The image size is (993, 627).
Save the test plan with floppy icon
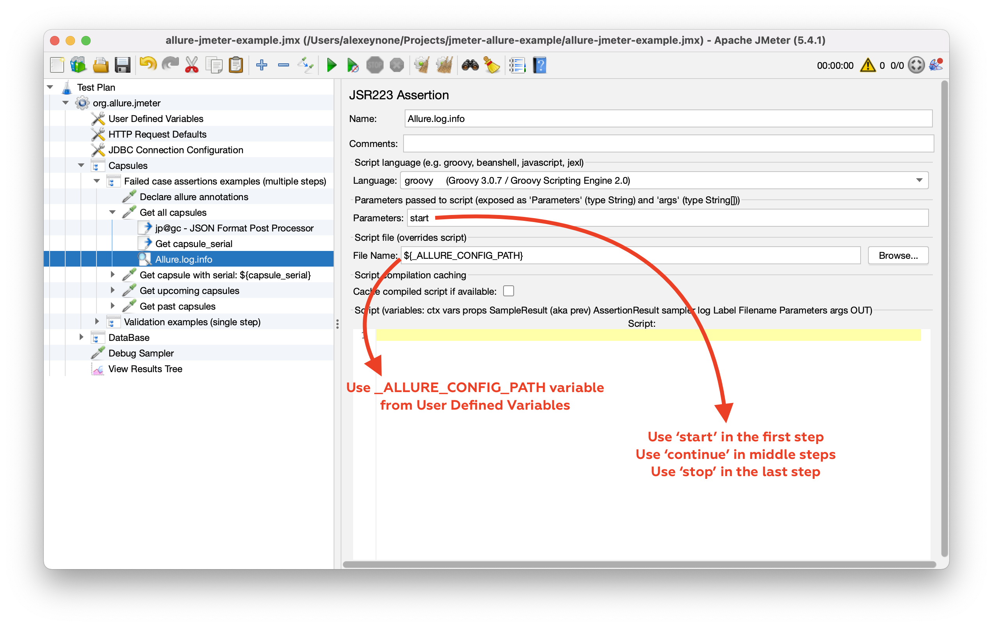[x=123, y=65]
